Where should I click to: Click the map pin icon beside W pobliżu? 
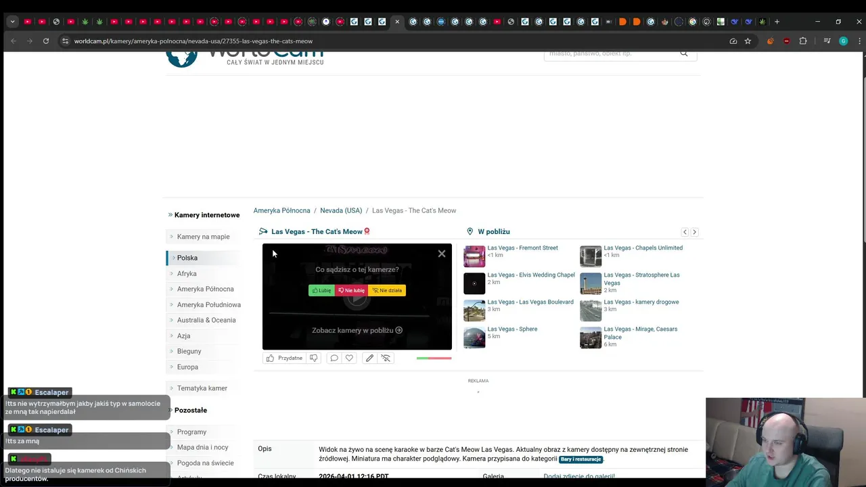pos(470,232)
